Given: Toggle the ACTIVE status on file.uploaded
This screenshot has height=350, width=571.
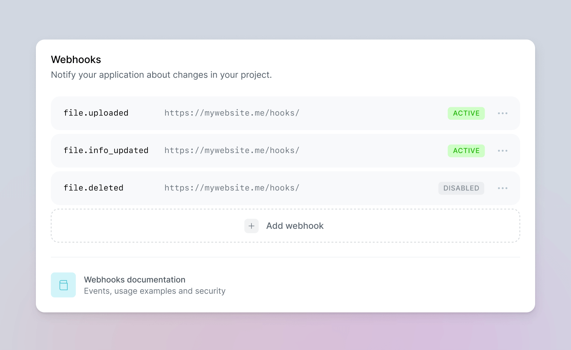Looking at the screenshot, I should coord(466,113).
